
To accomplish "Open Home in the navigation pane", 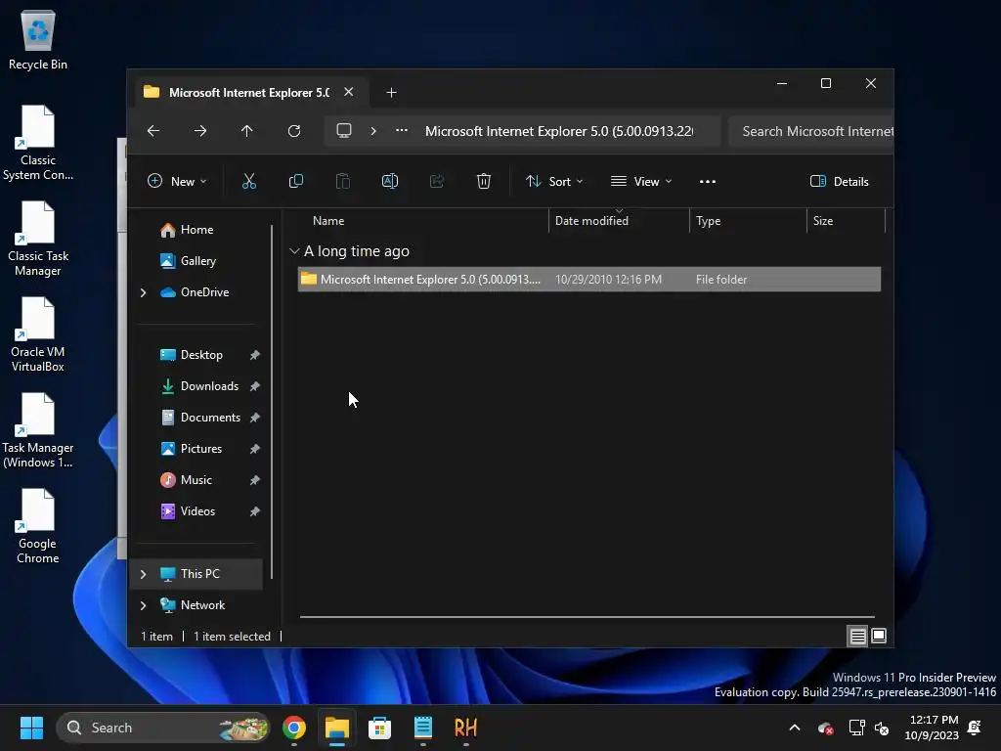I will tap(196, 230).
